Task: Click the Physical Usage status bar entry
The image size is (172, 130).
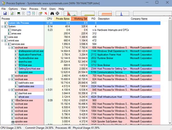Action: [x=86, y=128]
